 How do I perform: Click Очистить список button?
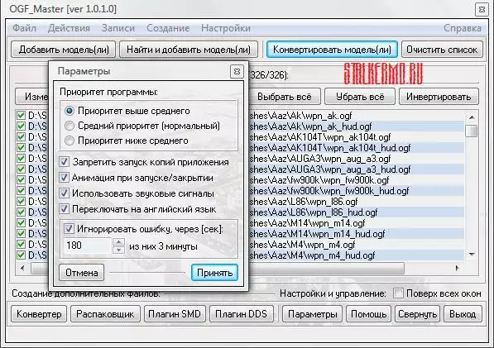click(x=442, y=50)
